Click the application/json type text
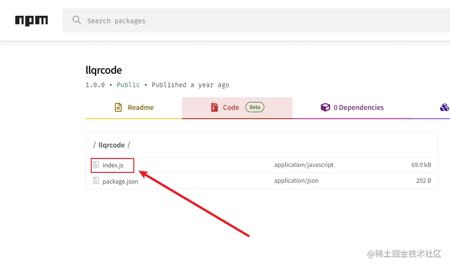Screen dimensions: 450x267 (x=296, y=181)
